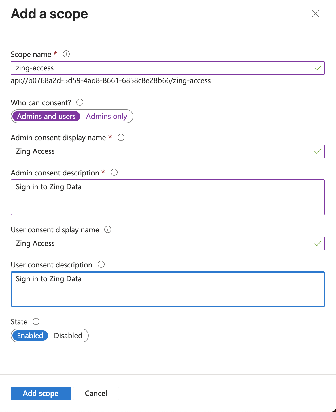
Task: Click into Admin consent description textarea
Action: (x=168, y=197)
